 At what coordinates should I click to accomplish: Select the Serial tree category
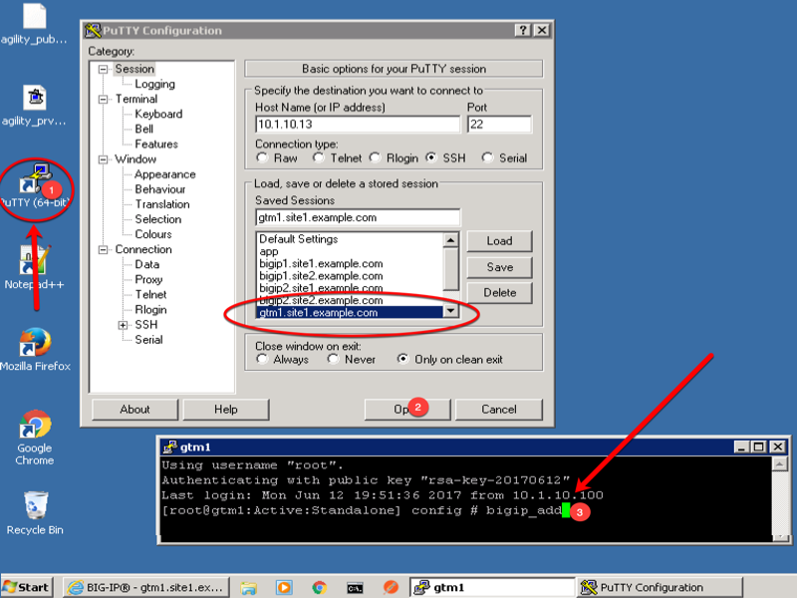pos(148,340)
